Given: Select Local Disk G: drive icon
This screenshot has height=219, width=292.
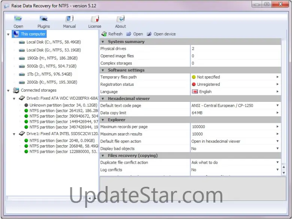Looking at the screenshot, I should (22, 50).
